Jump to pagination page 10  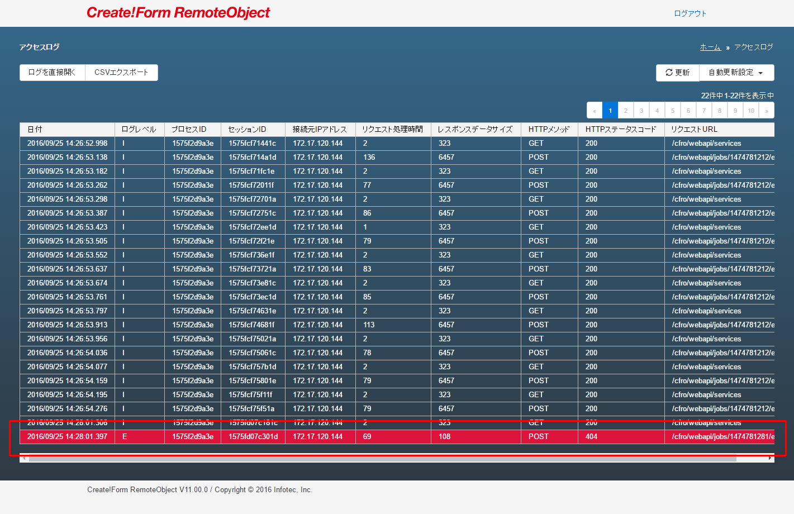point(751,111)
